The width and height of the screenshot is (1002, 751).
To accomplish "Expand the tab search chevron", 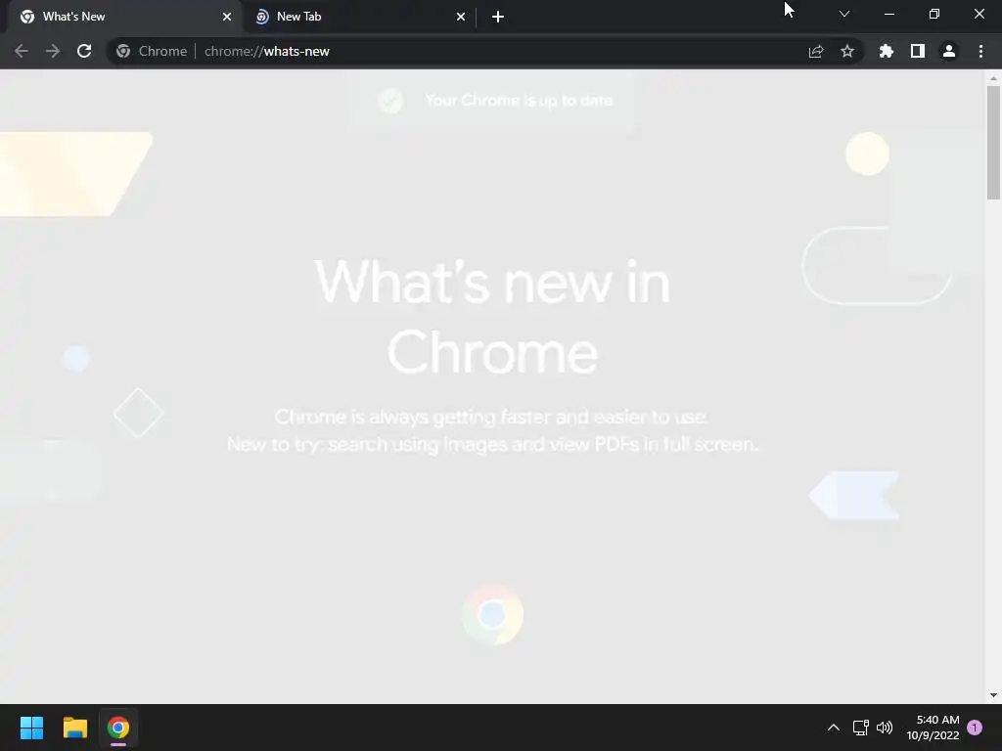I will (x=844, y=14).
